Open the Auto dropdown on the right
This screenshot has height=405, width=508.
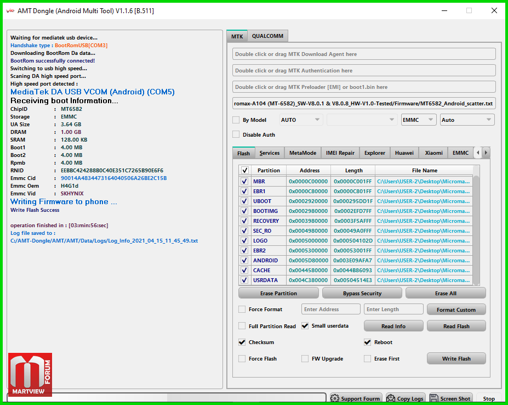pos(467,120)
